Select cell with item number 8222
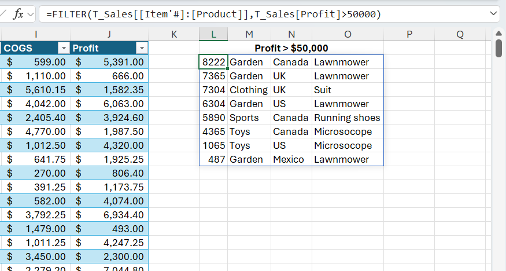Screen dimensions: 506x271 pyautogui.click(x=213, y=62)
